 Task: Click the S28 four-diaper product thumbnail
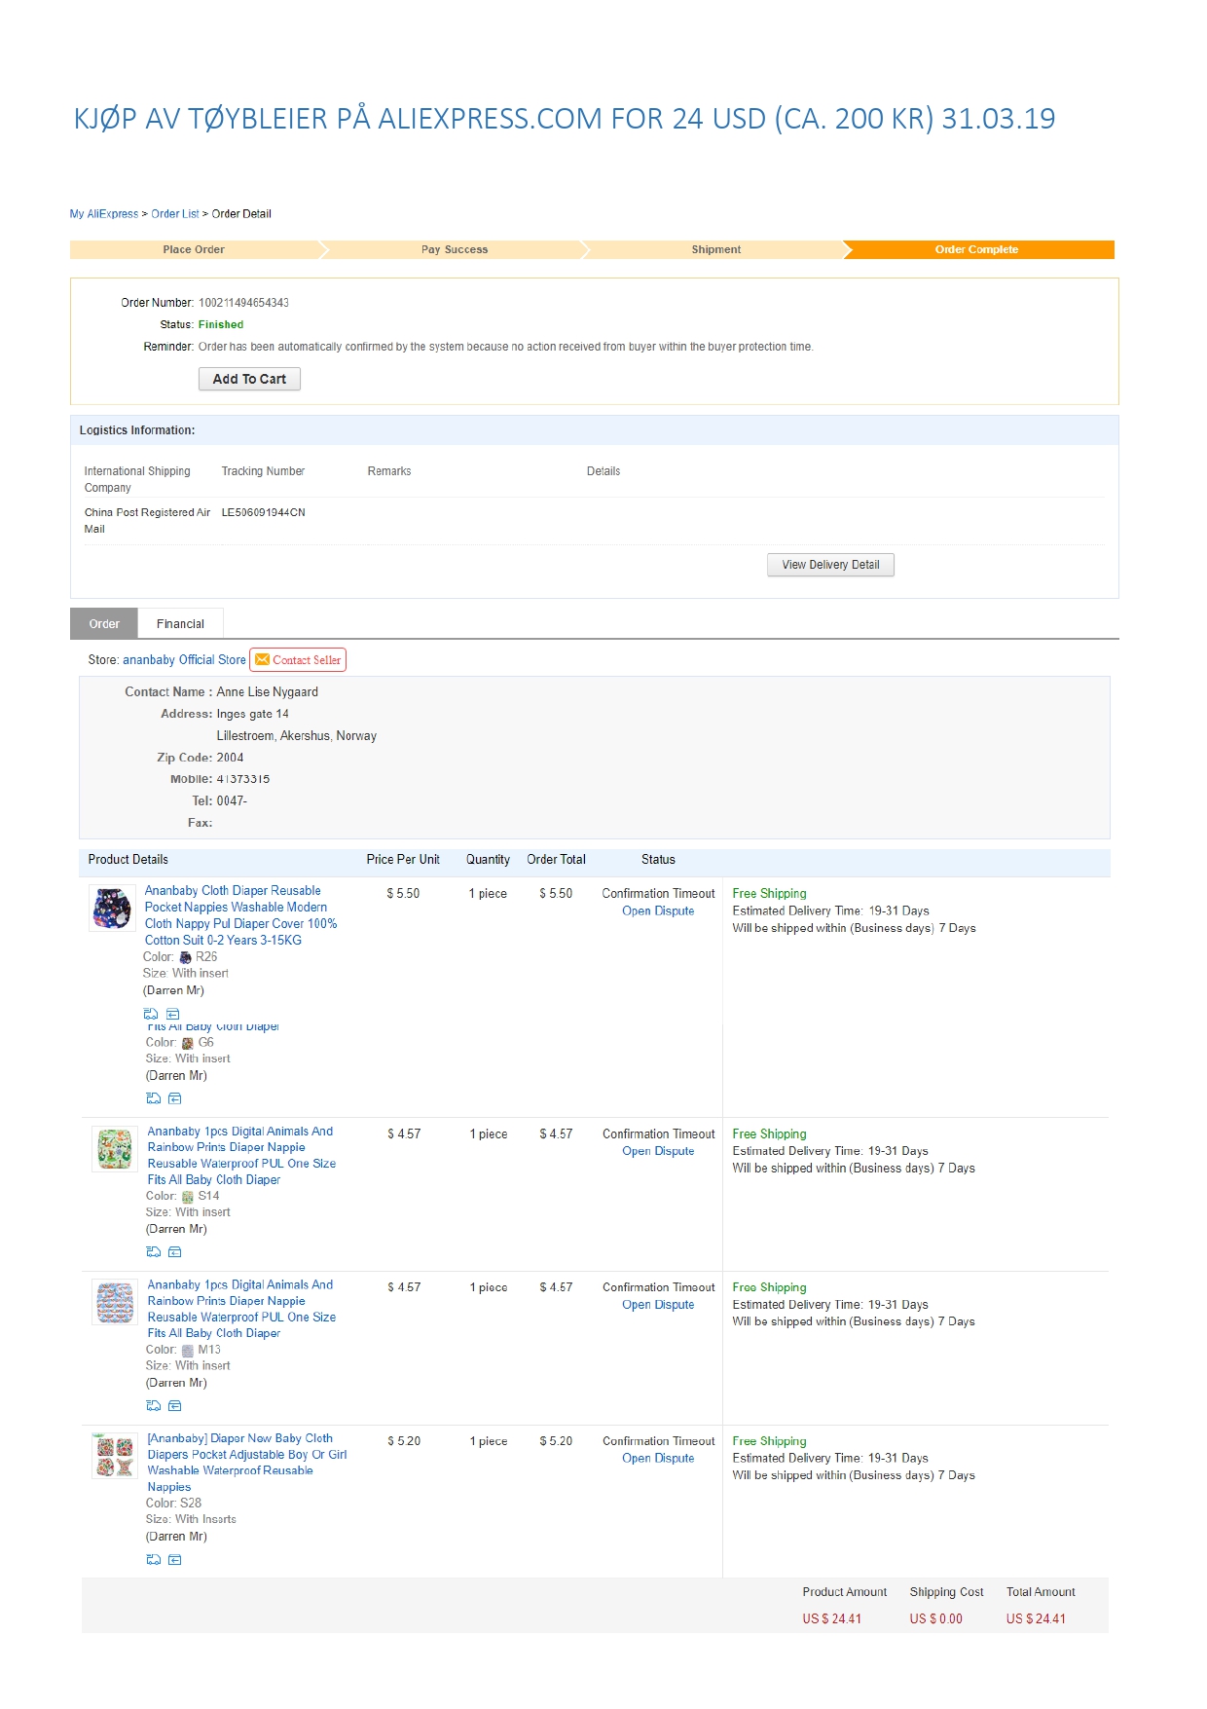[x=115, y=1456]
